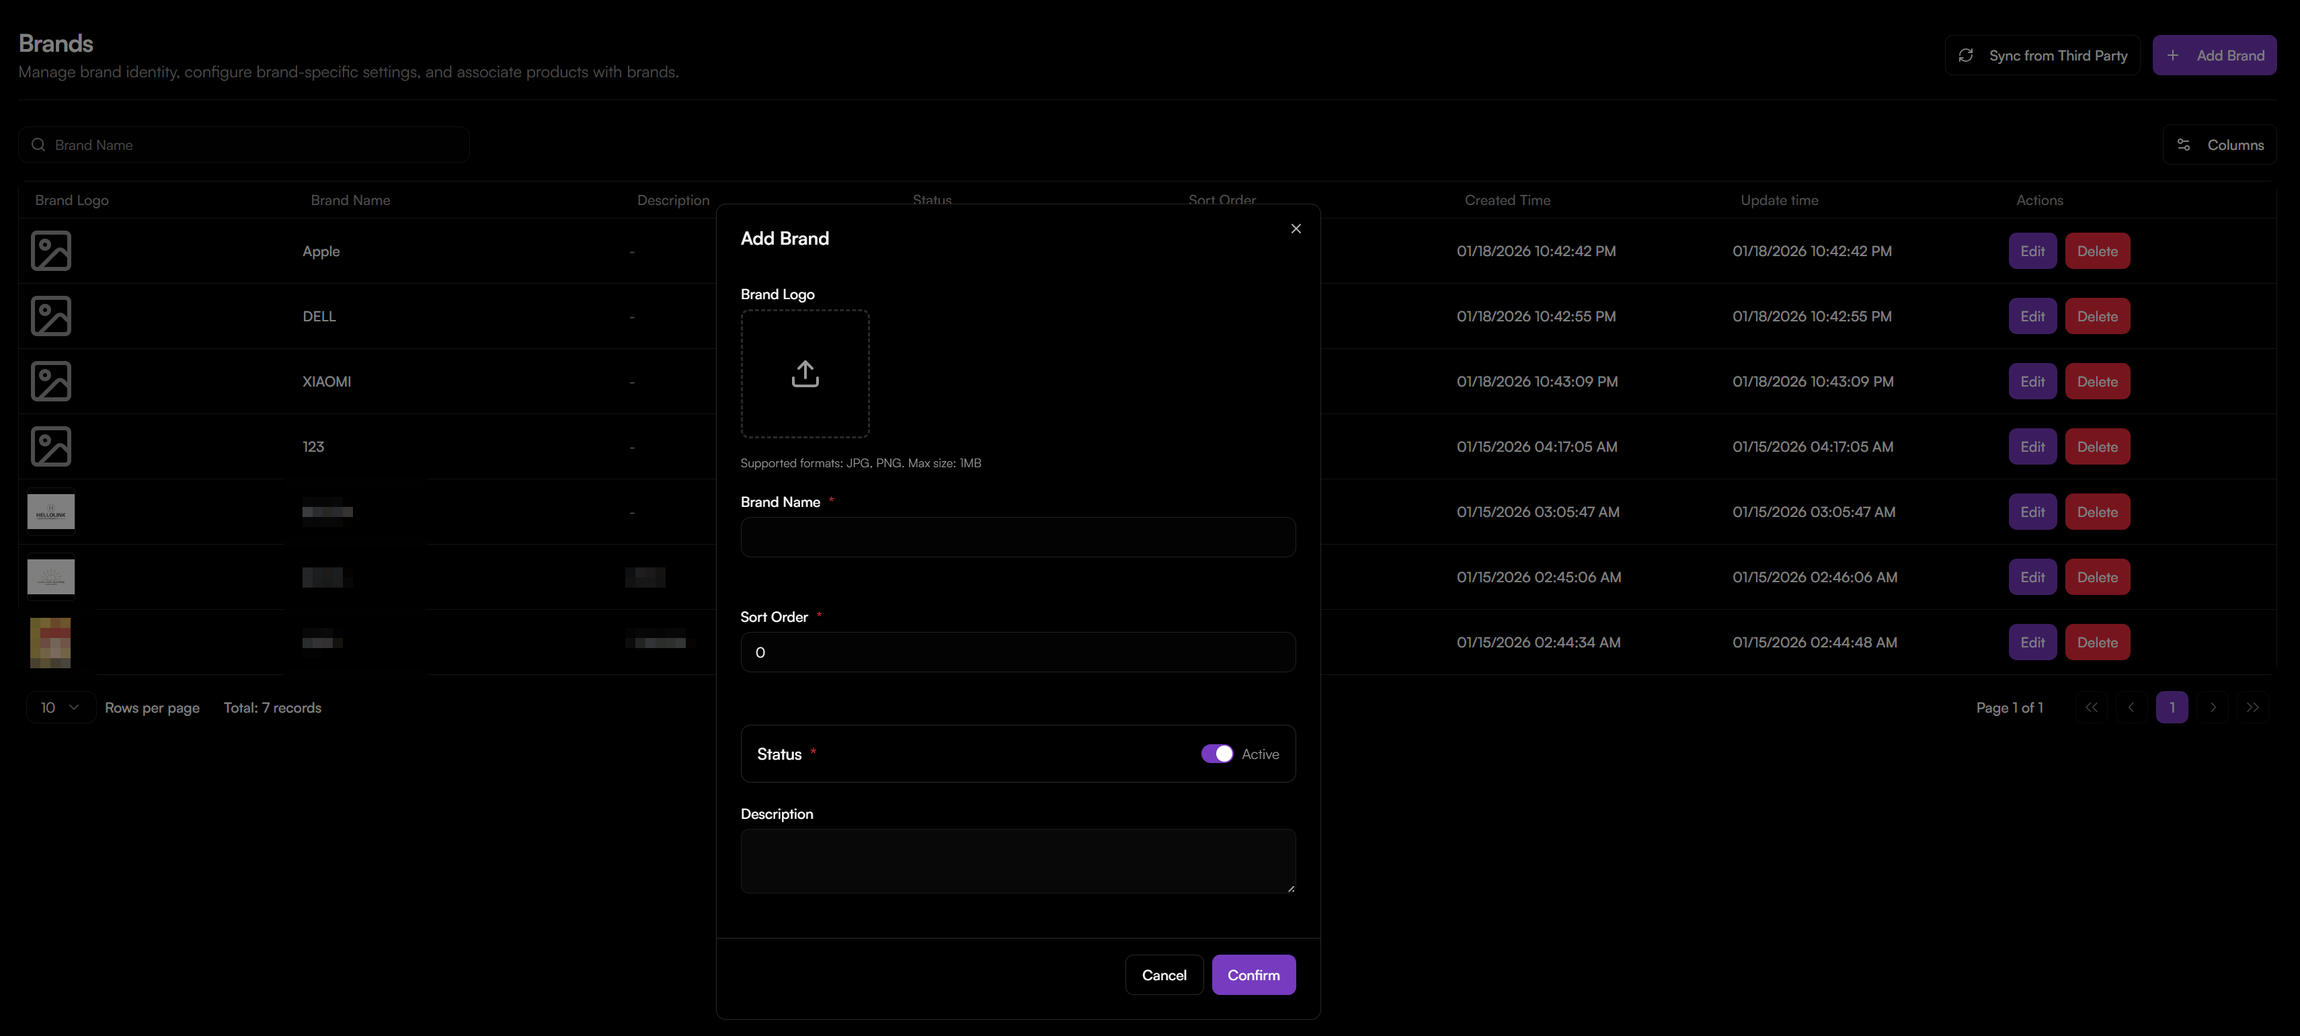Open the Columns visibility menu
Image resolution: width=2300 pixels, height=1036 pixels.
coord(2219,145)
